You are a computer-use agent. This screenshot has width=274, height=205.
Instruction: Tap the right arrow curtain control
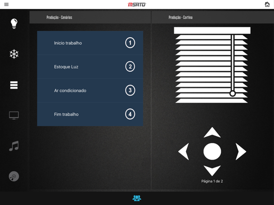click(x=241, y=152)
